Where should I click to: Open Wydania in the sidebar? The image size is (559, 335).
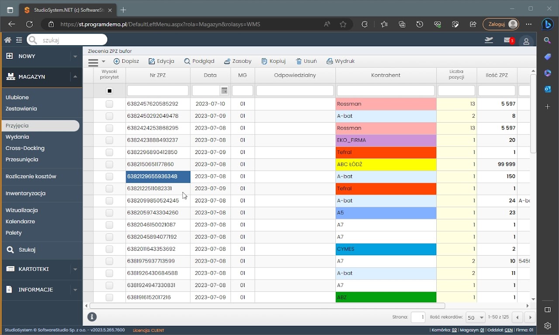point(17,137)
